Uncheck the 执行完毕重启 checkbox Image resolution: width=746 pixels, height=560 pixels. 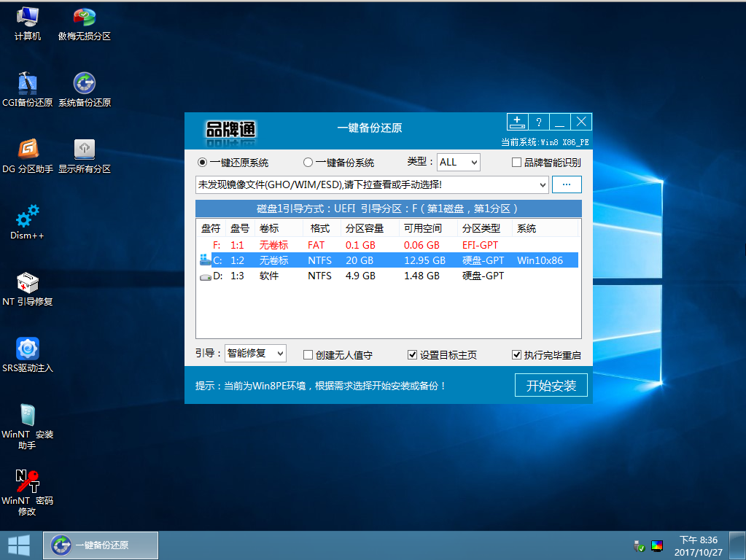click(x=517, y=355)
